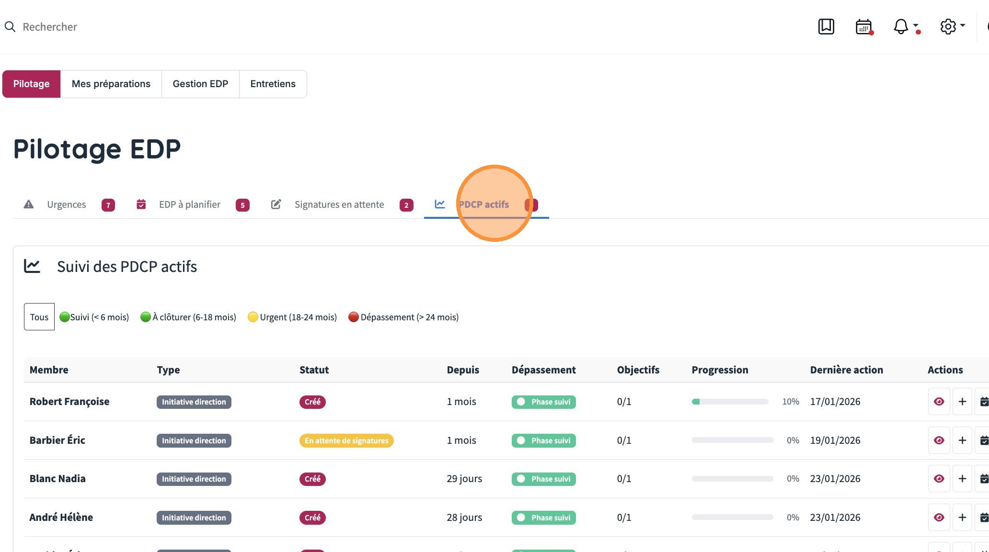989x552 pixels.
Task: Switch to the Mes préparations tab
Action: [x=111, y=84]
